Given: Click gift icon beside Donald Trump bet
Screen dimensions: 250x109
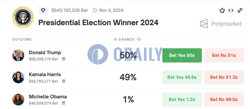Looking at the screenshot, I should coord(64,59).
